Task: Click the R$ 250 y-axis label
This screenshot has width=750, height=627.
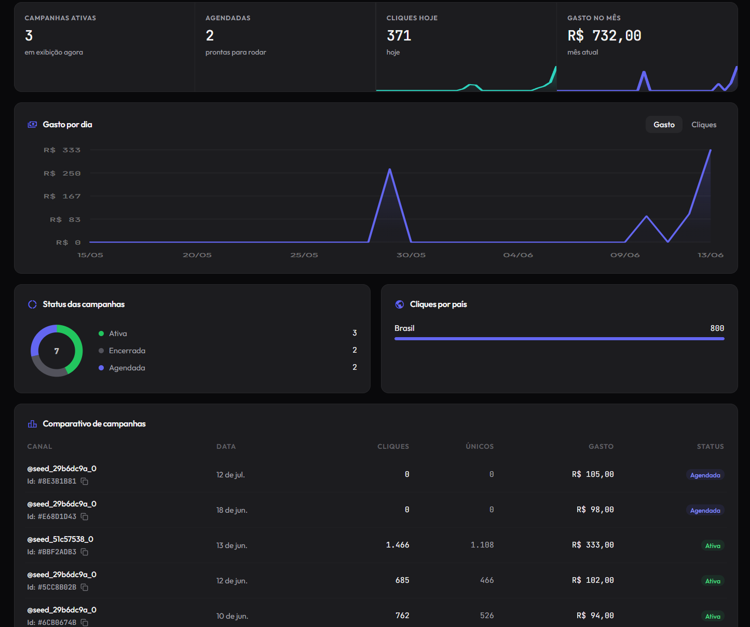Action: pos(62,174)
